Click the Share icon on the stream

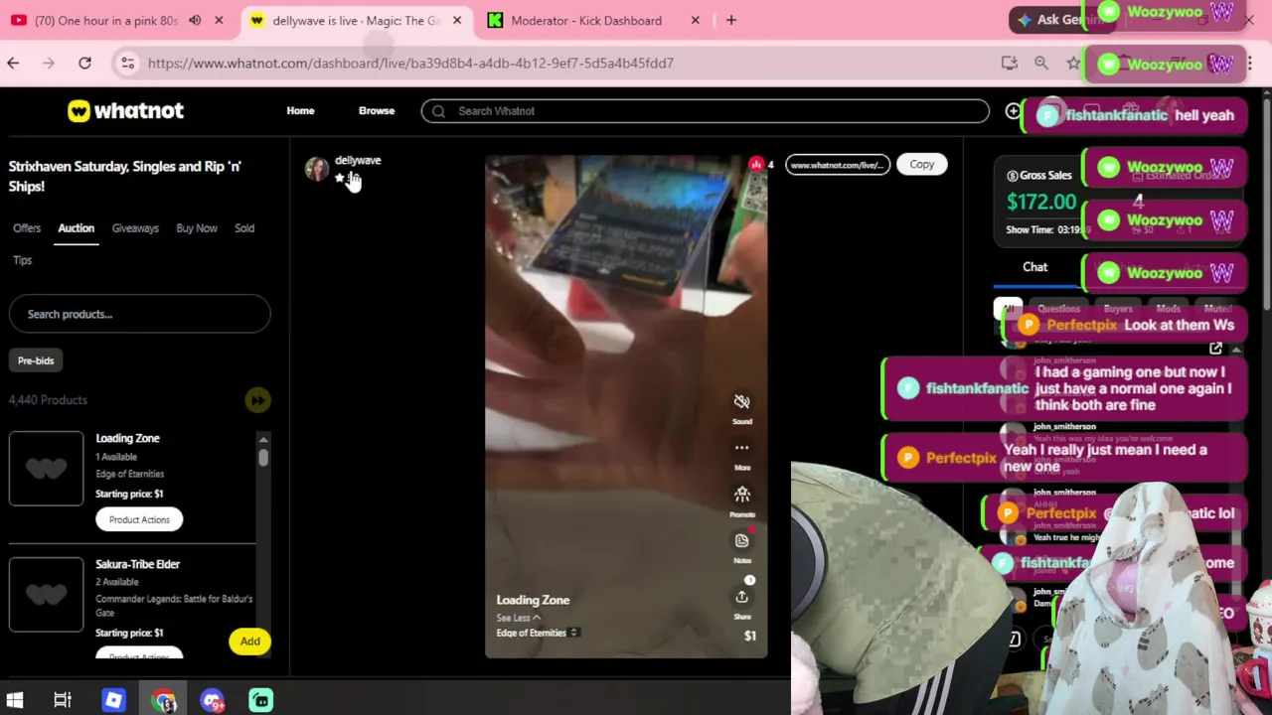(741, 597)
